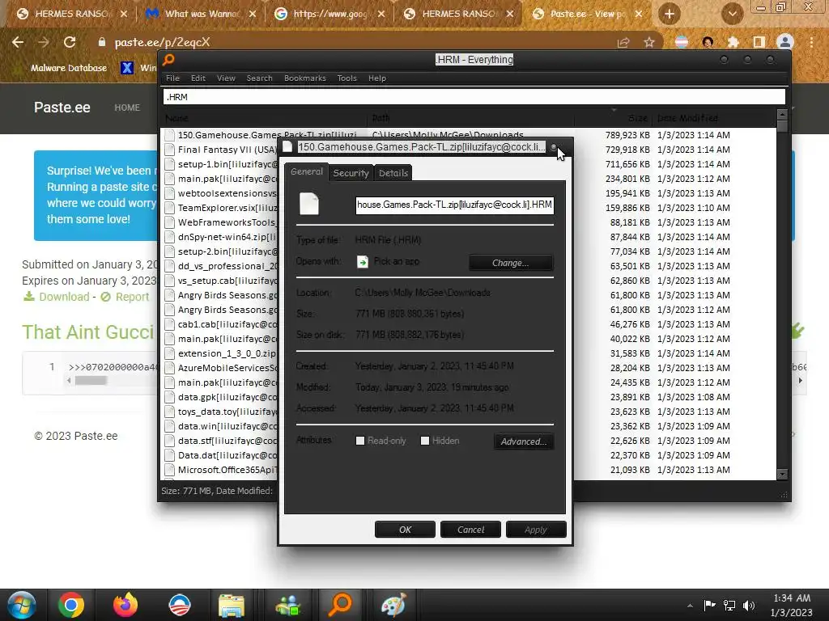Open Everything File menu

click(172, 78)
